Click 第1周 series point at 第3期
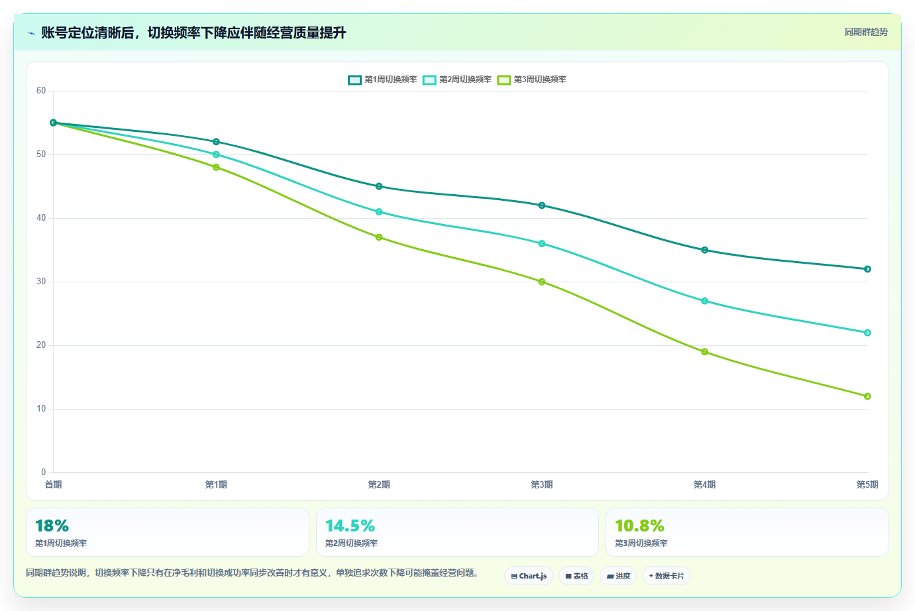The width and height of the screenshot is (915, 611). 542,205
